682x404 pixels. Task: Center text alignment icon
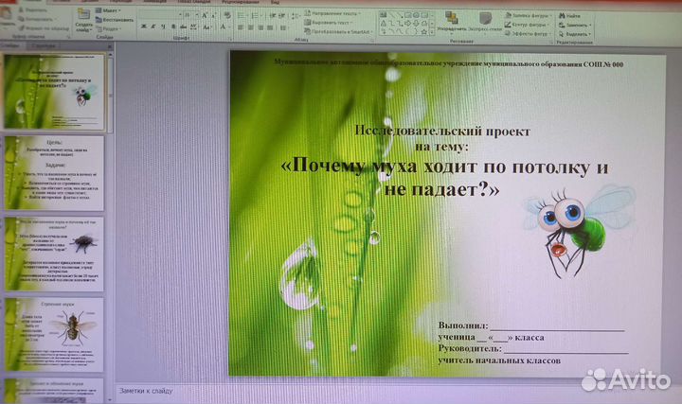251,27
